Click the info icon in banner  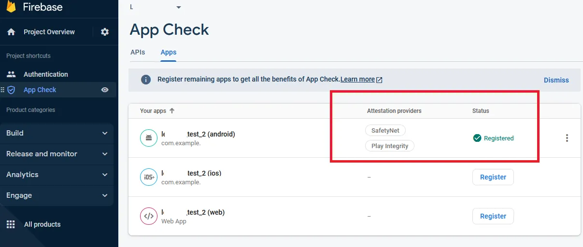coord(145,80)
